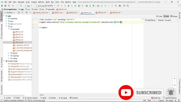Click the Open file folder toolbar icon
The width and height of the screenshot is (181, 102).
(x=2, y=6)
